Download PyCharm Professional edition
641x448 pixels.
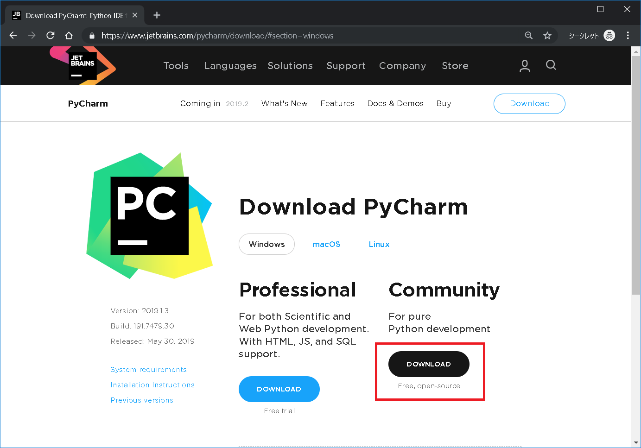tap(279, 389)
